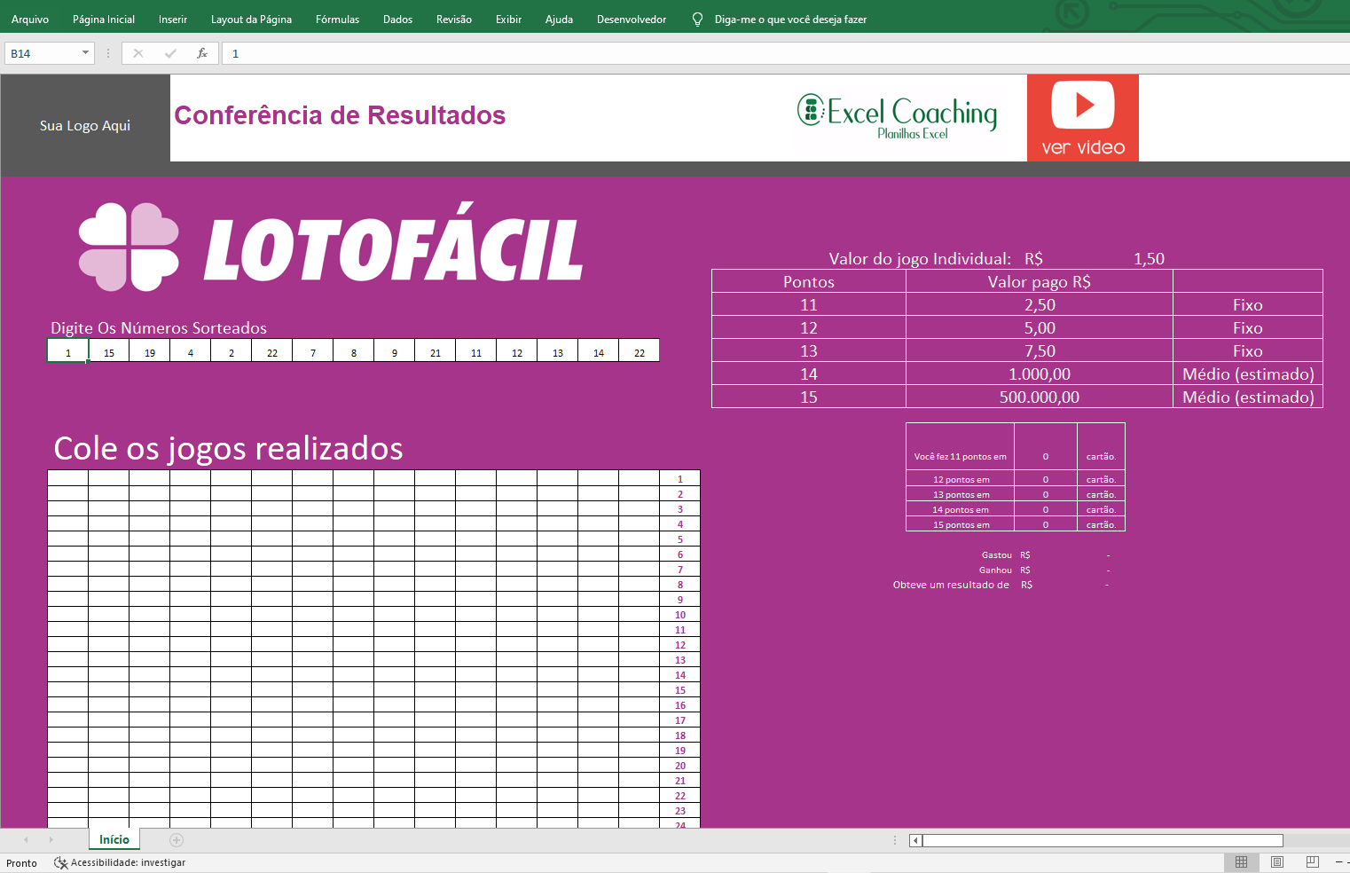Click the next sheet navigation arrow

click(x=51, y=839)
